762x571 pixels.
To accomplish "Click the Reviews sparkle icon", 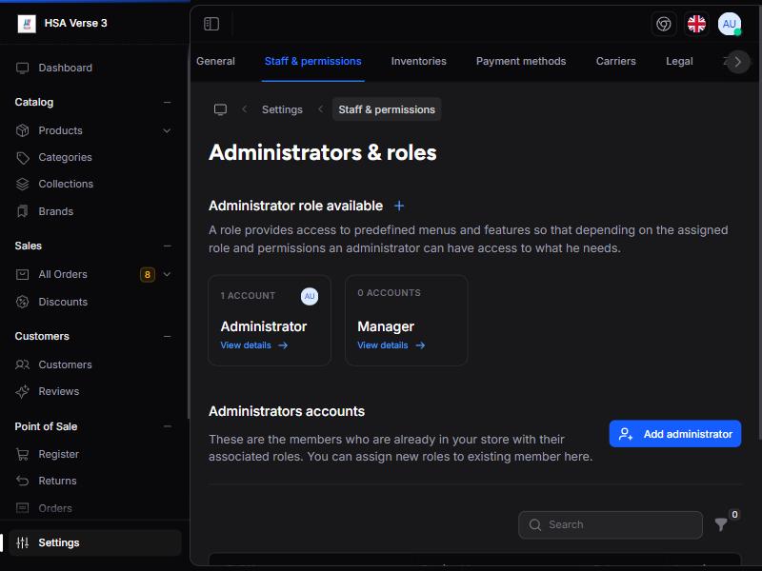I will coord(22,391).
